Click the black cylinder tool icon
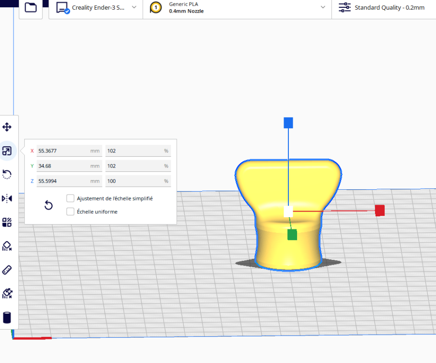This screenshot has width=436, height=363. [7, 318]
